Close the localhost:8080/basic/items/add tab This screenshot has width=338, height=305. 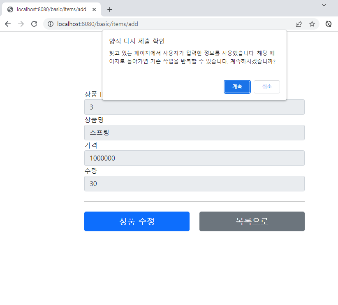pyautogui.click(x=94, y=9)
